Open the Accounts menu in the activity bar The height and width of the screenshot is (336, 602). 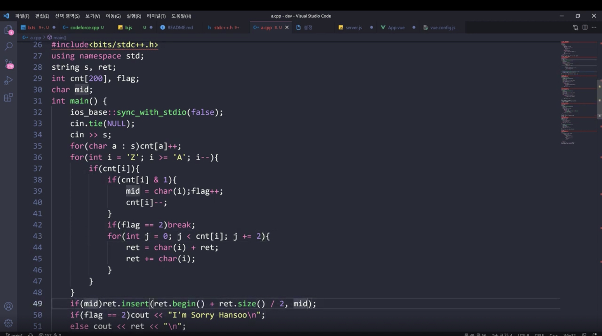coord(8,306)
